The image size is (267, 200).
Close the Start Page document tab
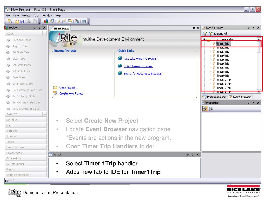coord(198,28)
